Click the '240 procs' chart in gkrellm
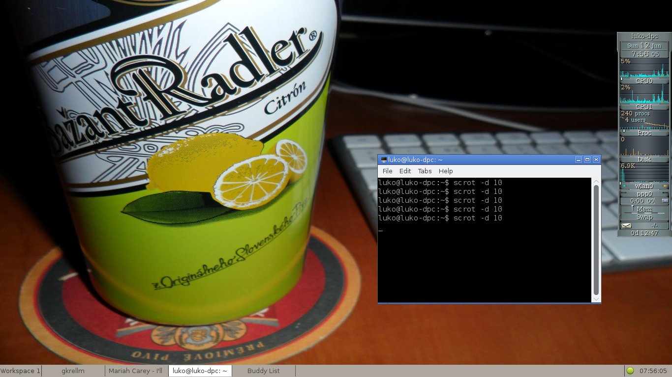This screenshot has width=672, height=377. (644, 120)
